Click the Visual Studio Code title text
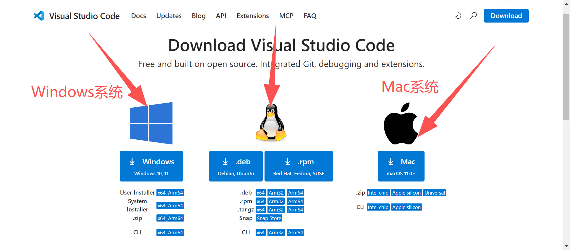 tap(84, 16)
